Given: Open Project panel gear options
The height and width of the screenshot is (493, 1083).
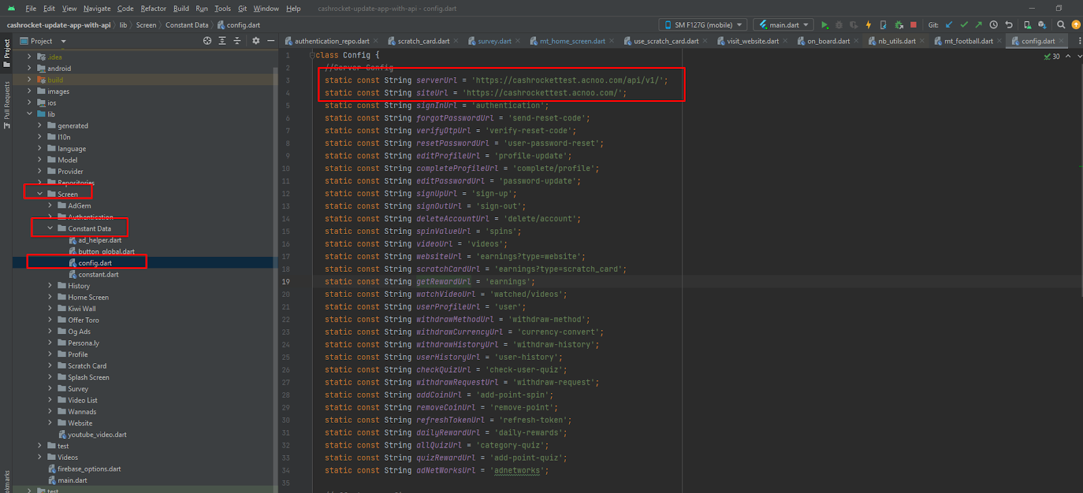Looking at the screenshot, I should (x=256, y=41).
